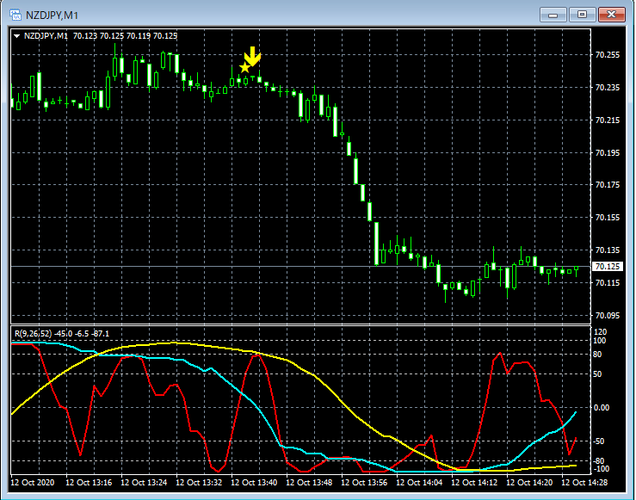Click the 12 Oct 14:04 time label
Screen dimensions: 636x500
click(419, 483)
